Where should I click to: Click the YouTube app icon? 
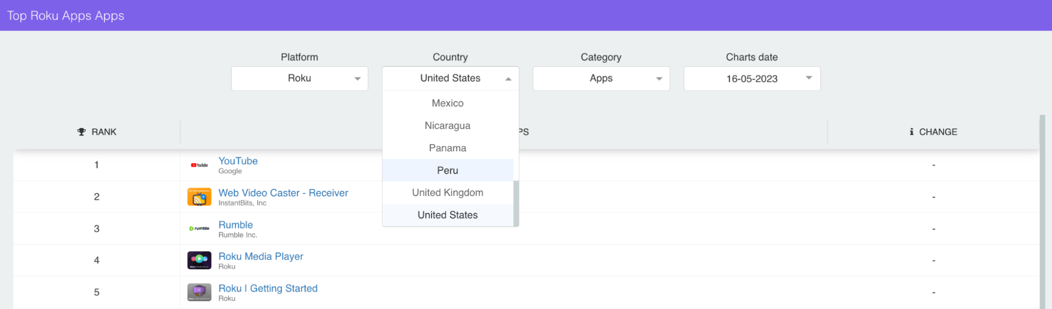pyautogui.click(x=199, y=165)
